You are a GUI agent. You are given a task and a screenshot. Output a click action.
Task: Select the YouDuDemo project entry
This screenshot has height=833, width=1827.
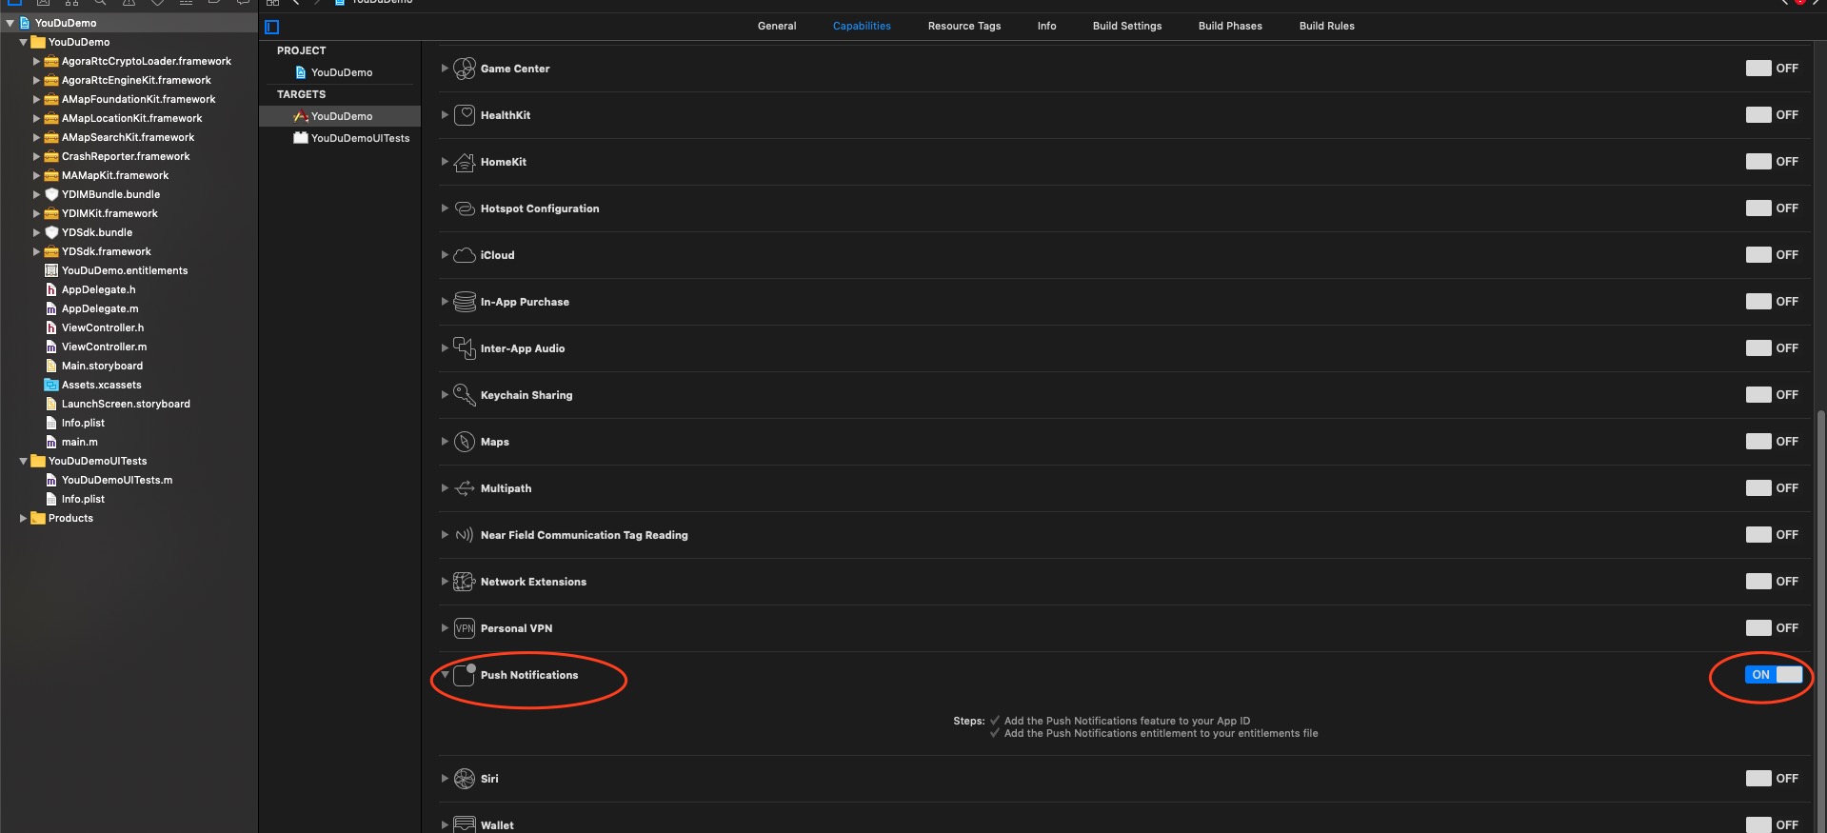(x=341, y=72)
